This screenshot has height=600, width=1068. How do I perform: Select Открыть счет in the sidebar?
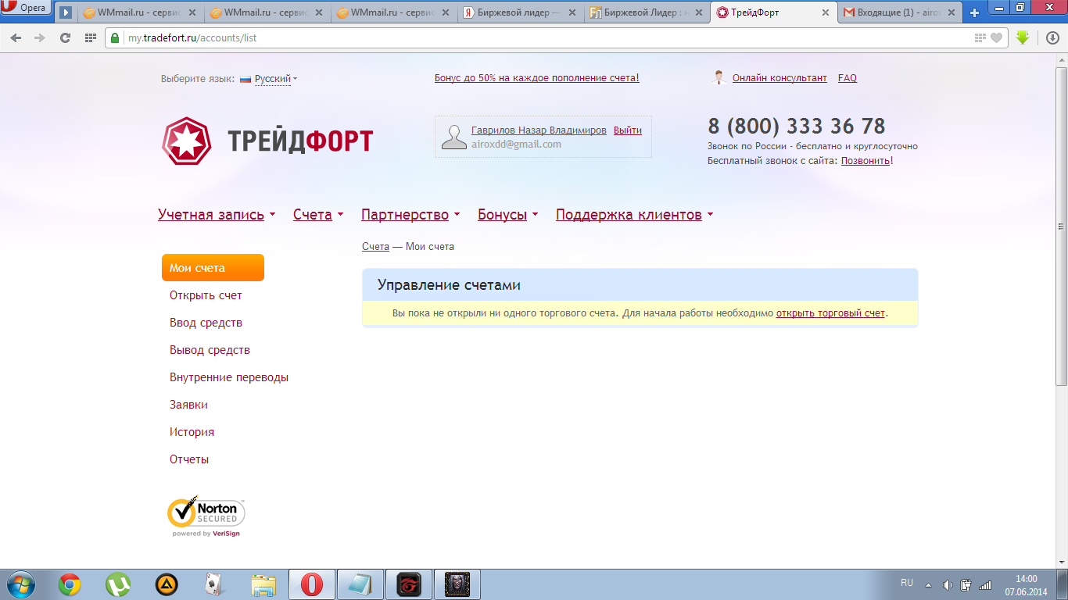click(206, 295)
